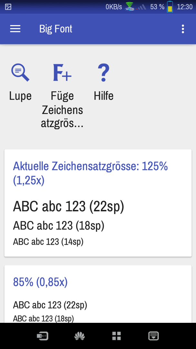The image size is (196, 349).
Task: Tap the Wi-Fi icon in the status bar
Action: (x=129, y=7)
